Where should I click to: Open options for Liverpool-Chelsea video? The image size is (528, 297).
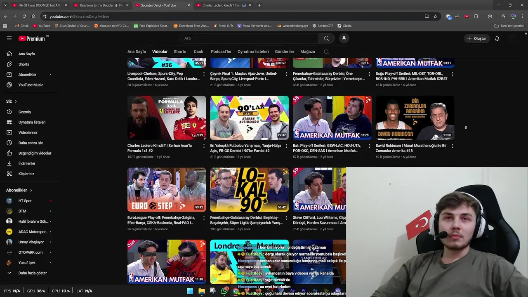tap(204, 74)
